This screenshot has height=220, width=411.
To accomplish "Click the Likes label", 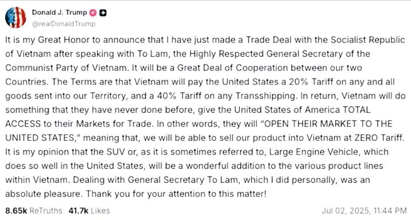I will click(100, 211).
